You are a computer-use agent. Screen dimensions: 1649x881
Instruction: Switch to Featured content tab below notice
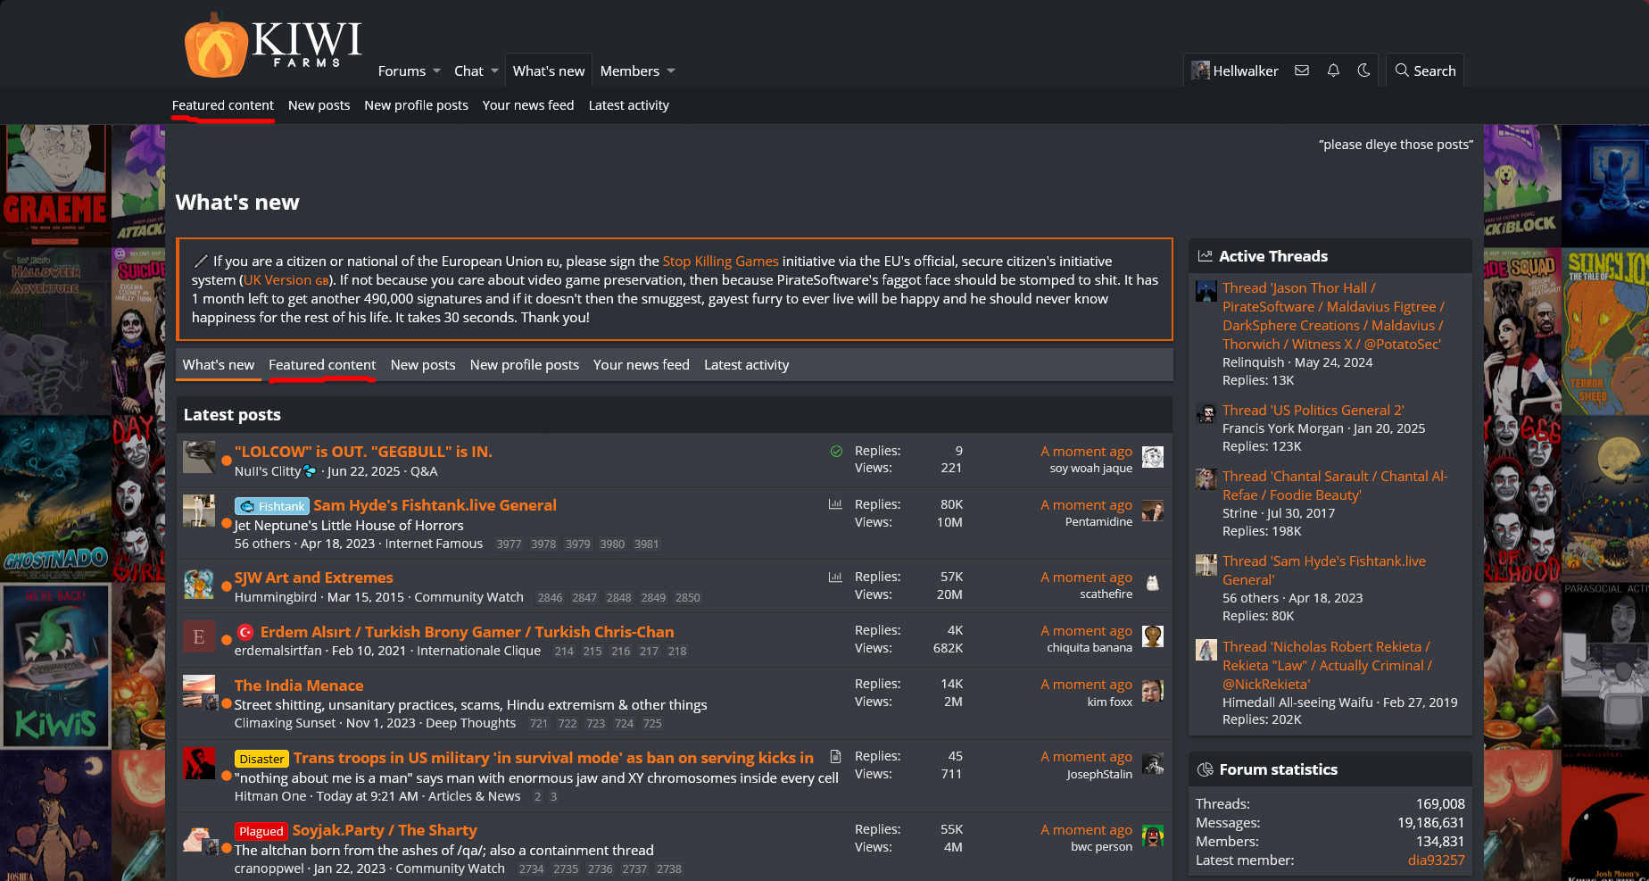322,365
